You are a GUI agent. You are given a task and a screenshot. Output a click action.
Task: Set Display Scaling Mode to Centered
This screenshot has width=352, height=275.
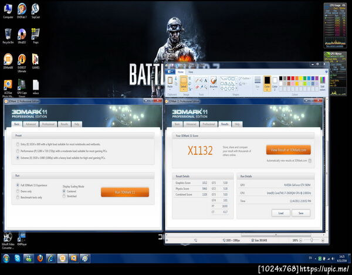click(64, 191)
